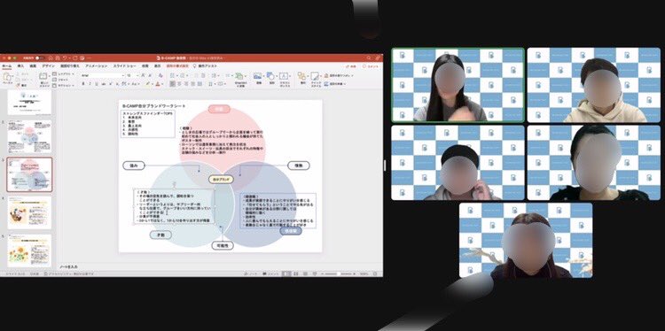This screenshot has width=665, height=331.
Task: Click the Save icon in title bar
Action: [59, 58]
